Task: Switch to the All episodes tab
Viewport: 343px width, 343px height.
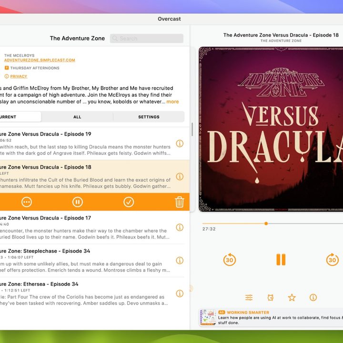Action: pyautogui.click(x=77, y=117)
